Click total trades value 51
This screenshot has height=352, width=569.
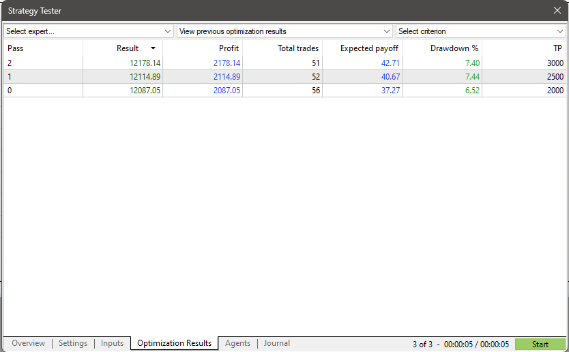click(316, 63)
